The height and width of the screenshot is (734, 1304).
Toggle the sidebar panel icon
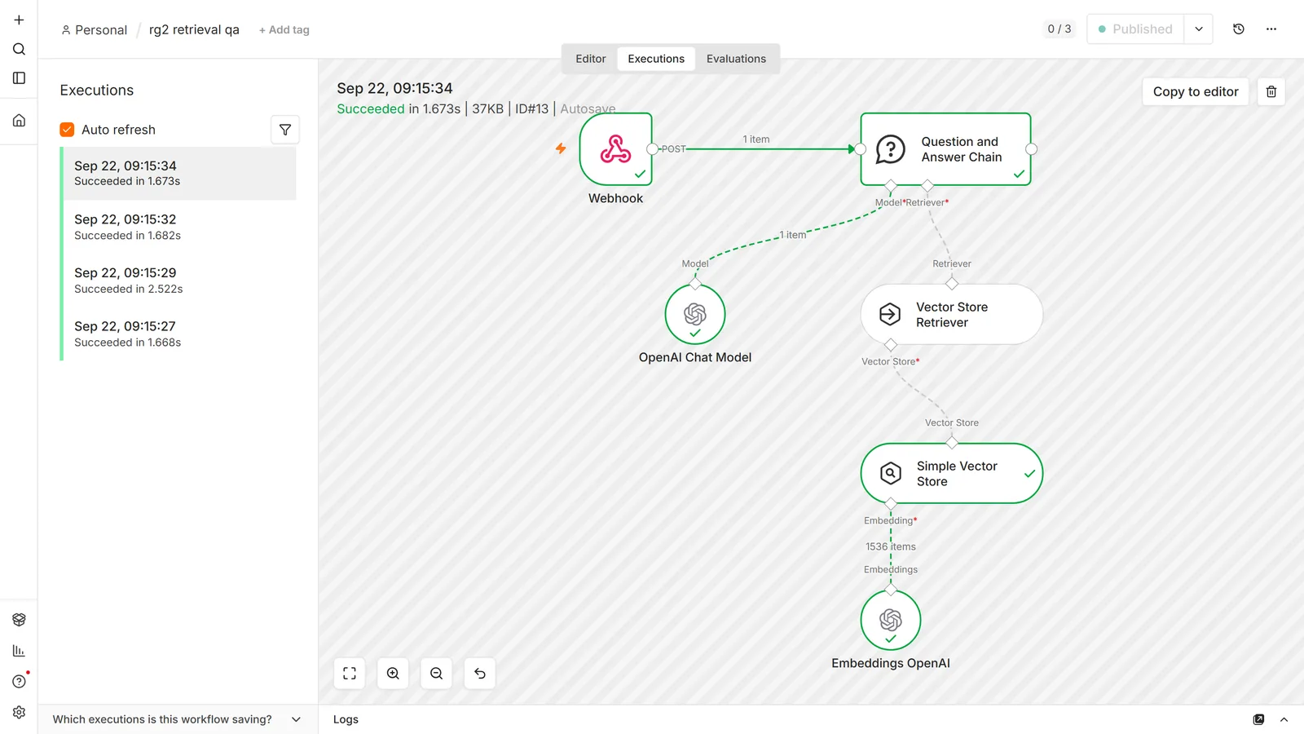click(19, 78)
